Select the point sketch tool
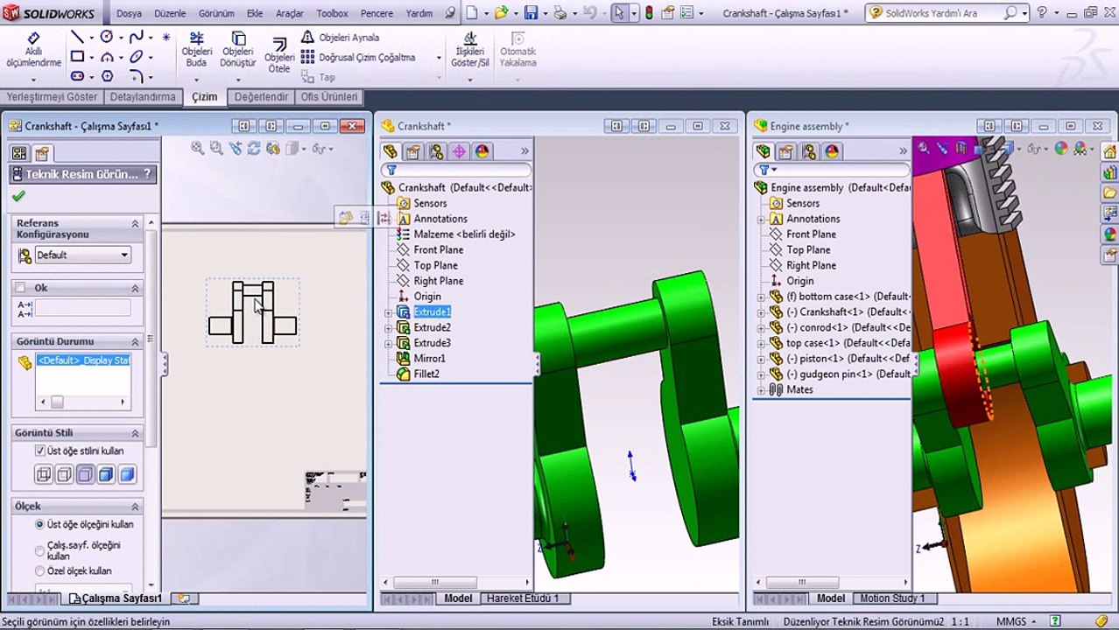 pos(165,37)
